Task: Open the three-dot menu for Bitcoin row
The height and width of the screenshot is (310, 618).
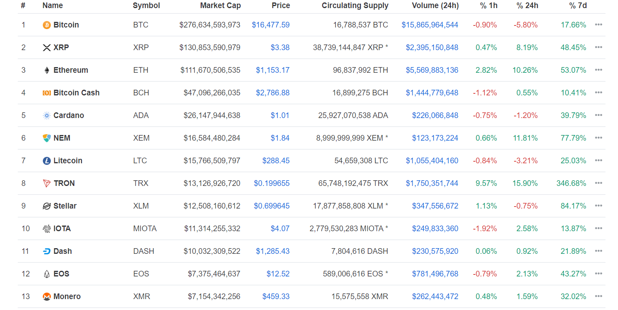Action: 598,25
